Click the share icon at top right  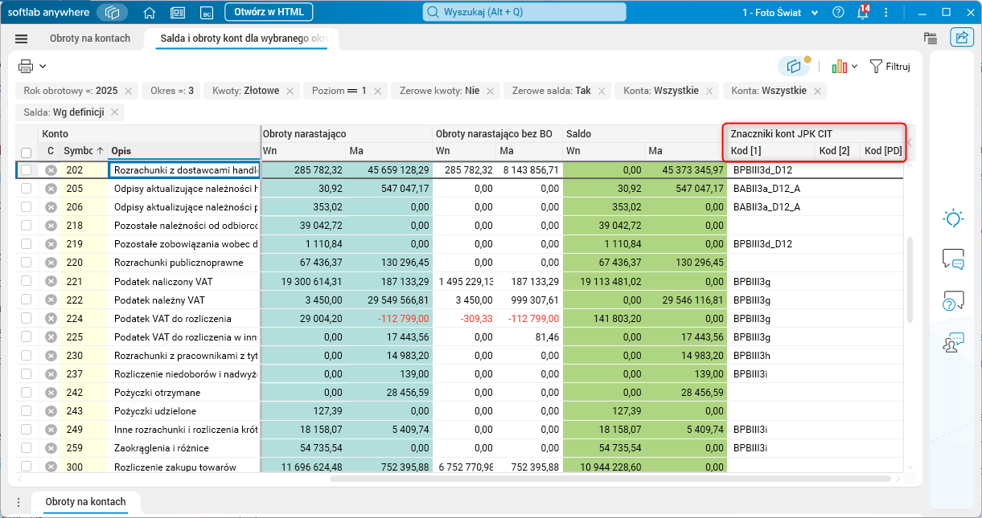pos(961,37)
